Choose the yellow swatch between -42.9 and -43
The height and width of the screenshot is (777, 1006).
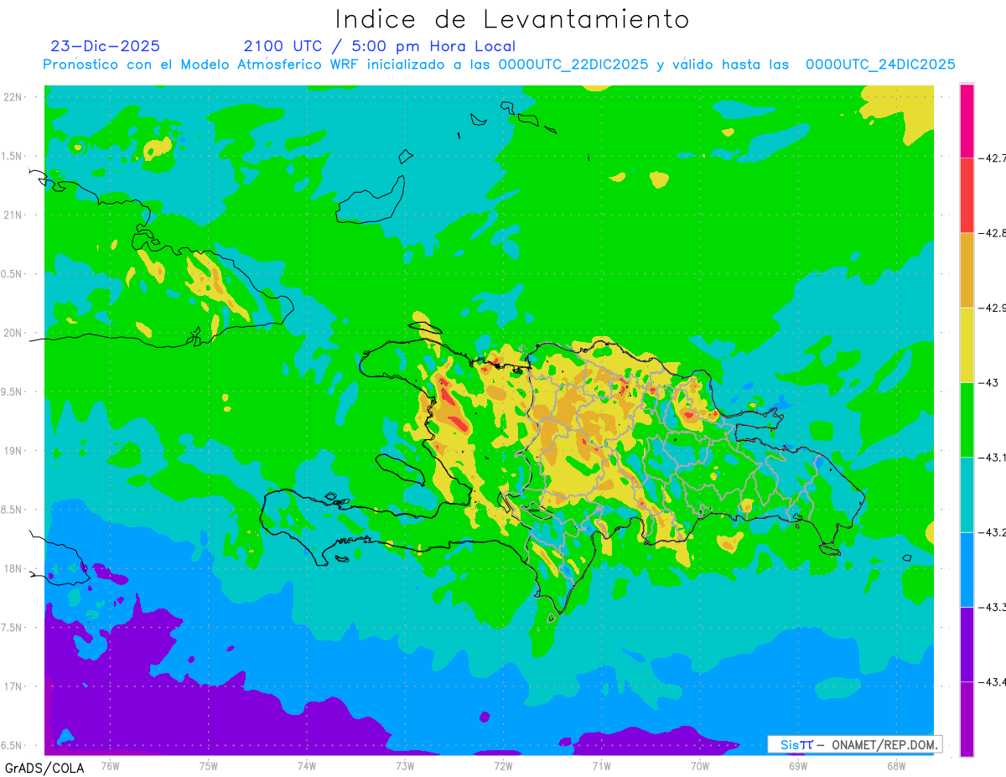(967, 344)
